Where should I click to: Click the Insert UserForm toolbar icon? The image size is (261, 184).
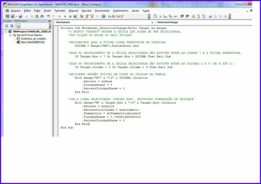click(x=13, y=16)
